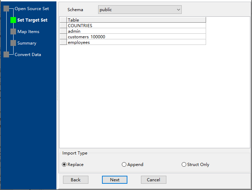Select the employees table row

[79, 42]
